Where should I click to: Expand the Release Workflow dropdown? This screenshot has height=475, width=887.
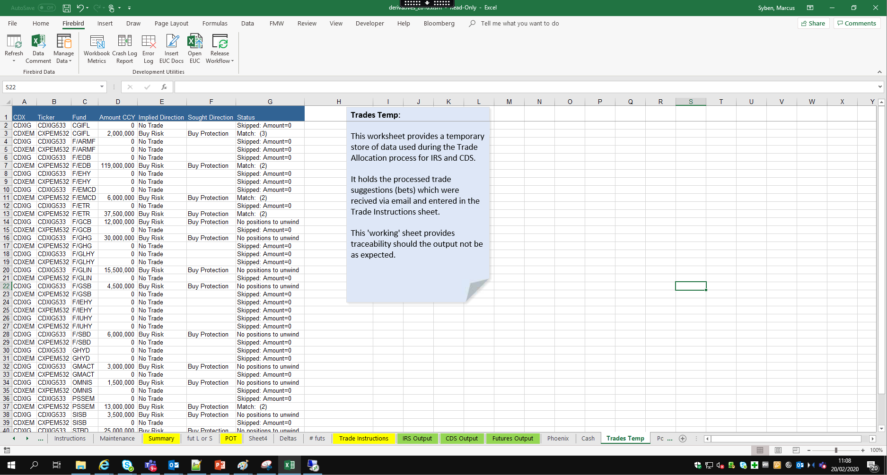(220, 61)
